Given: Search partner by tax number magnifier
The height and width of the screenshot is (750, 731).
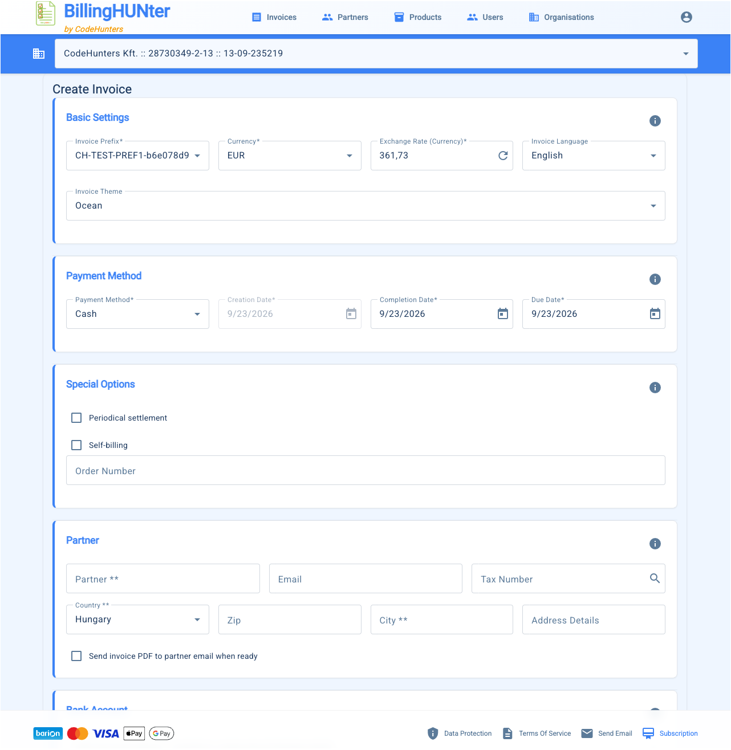Looking at the screenshot, I should (655, 578).
